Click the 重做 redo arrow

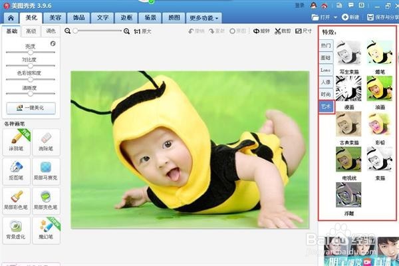click(x=217, y=31)
